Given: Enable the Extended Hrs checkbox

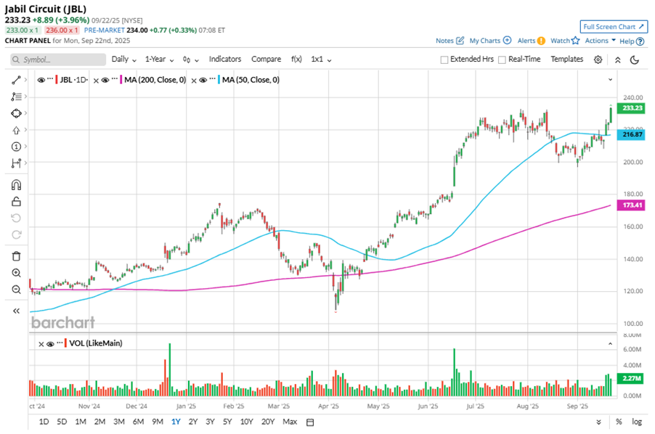Looking at the screenshot, I should [x=444, y=60].
